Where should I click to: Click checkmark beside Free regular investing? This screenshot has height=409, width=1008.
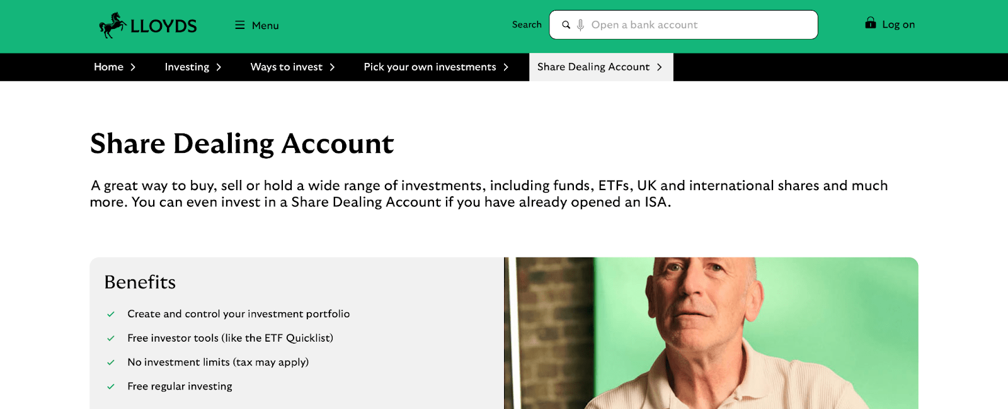click(x=111, y=387)
